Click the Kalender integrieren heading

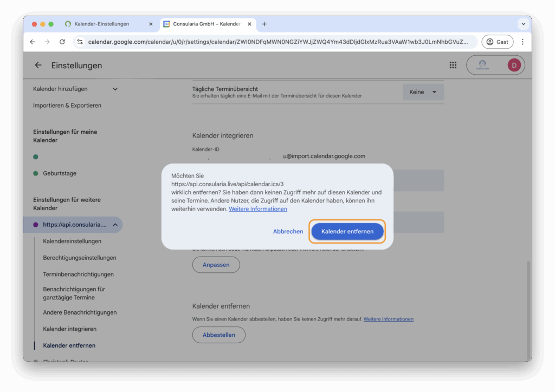pos(223,136)
